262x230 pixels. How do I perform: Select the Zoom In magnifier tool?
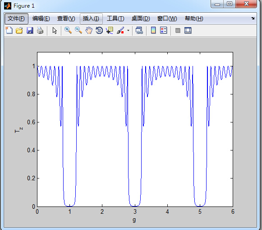[x=68, y=30]
